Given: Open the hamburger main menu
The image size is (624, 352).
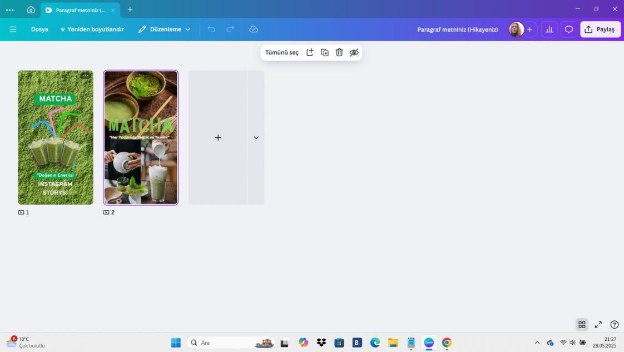Looking at the screenshot, I should coord(13,29).
